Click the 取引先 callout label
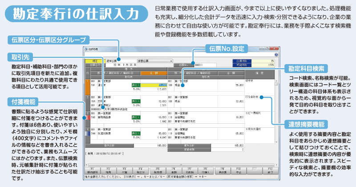 pyautogui.click(x=20, y=57)
